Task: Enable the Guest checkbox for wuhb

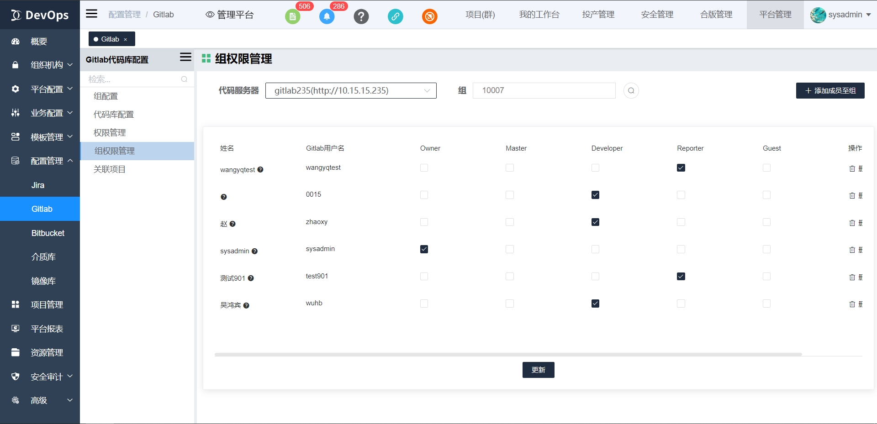Action: (x=766, y=304)
